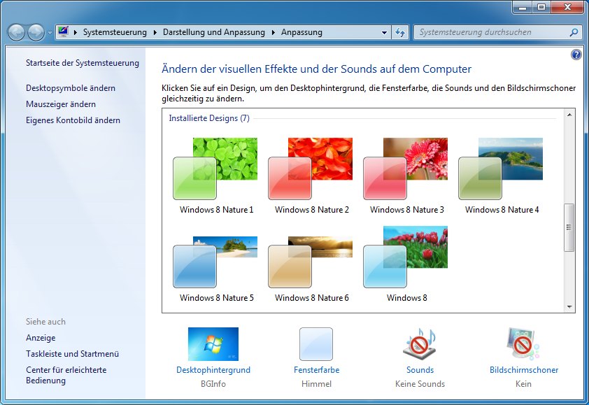The width and height of the screenshot is (589, 405).
Task: Click the Sounds icon with music notes
Action: click(x=420, y=343)
